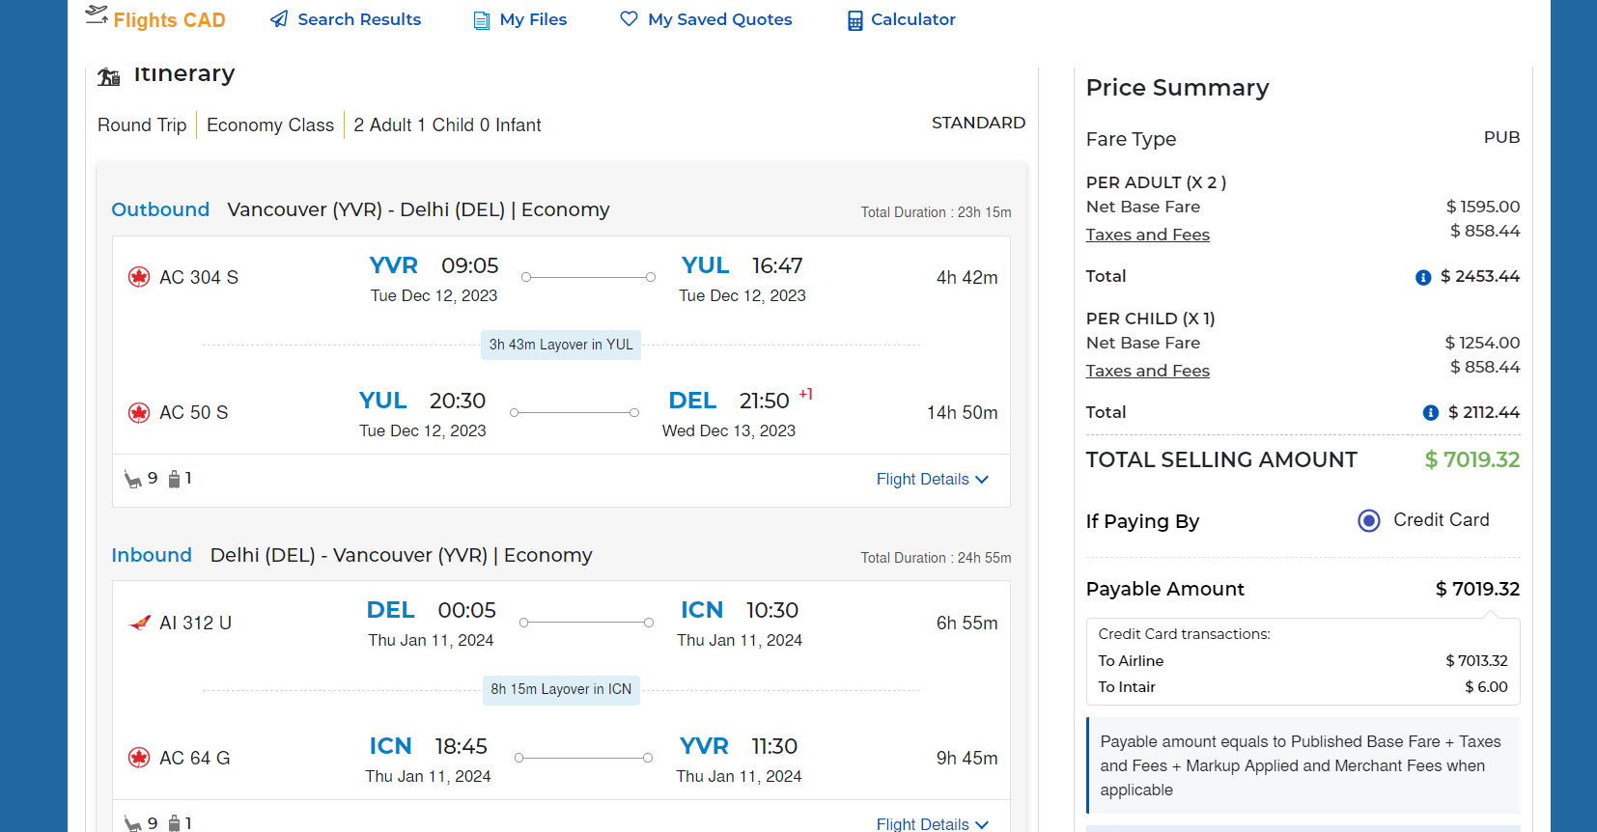This screenshot has width=1597, height=832.
Task: Click the Air India logo for AI 312
Action: coord(139,623)
